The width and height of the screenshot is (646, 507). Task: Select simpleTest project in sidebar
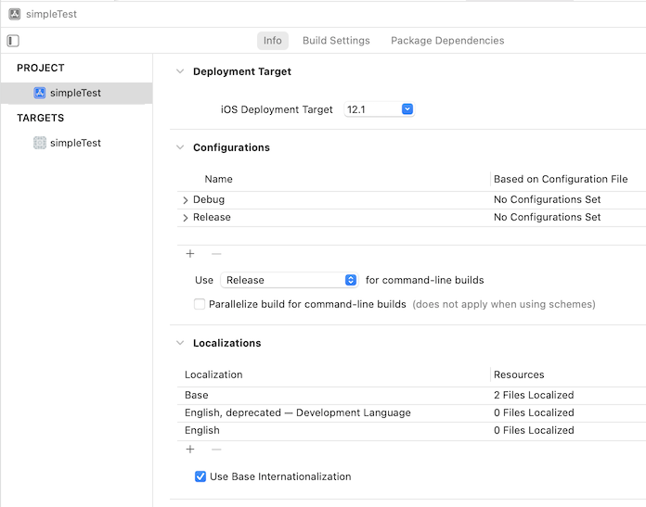tap(76, 93)
